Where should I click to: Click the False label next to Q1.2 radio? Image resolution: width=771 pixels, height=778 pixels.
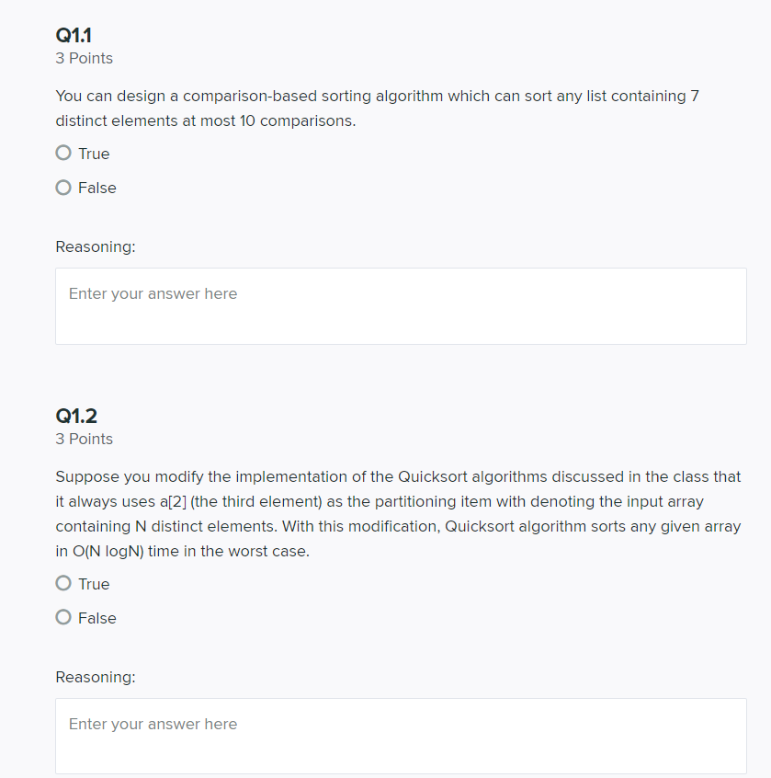97,617
